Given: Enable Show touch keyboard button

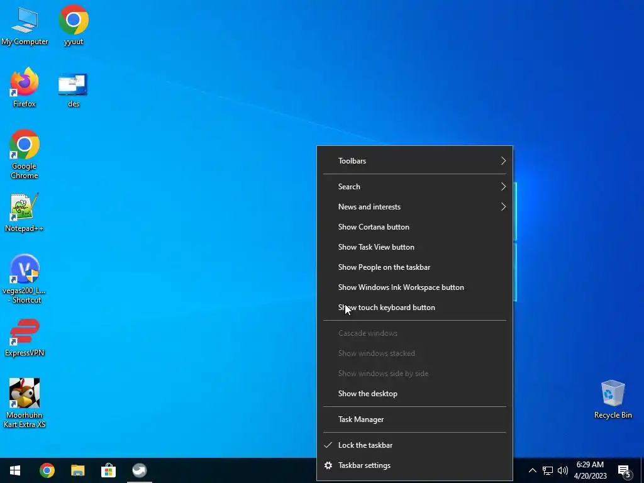Looking at the screenshot, I should click(x=415, y=308).
